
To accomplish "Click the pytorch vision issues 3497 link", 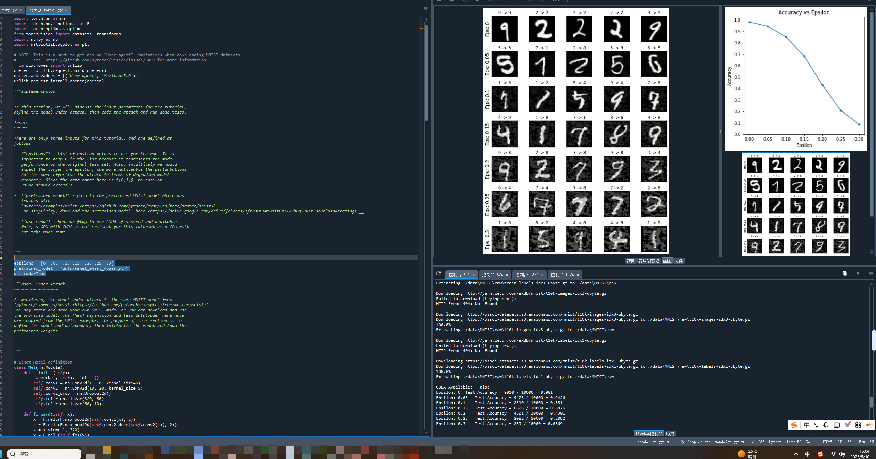I will (100, 60).
